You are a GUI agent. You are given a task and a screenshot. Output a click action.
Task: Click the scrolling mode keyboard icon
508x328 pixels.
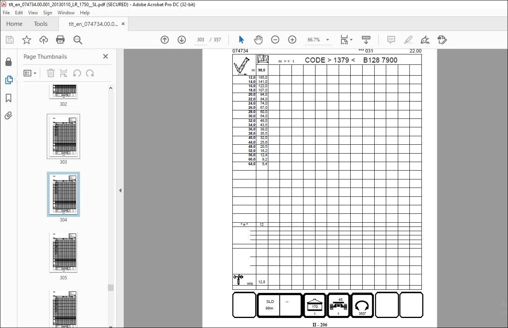pyautogui.click(x=366, y=40)
